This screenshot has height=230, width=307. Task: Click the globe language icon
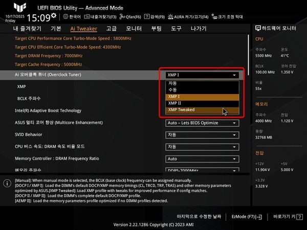(65, 17)
